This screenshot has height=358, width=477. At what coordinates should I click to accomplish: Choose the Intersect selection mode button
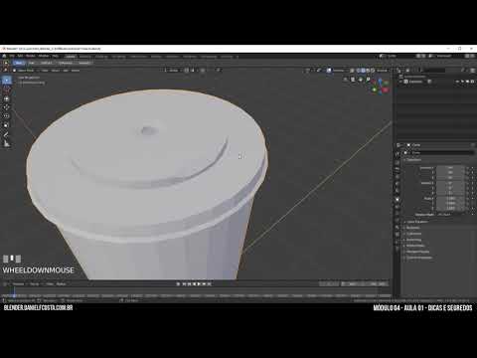point(83,63)
